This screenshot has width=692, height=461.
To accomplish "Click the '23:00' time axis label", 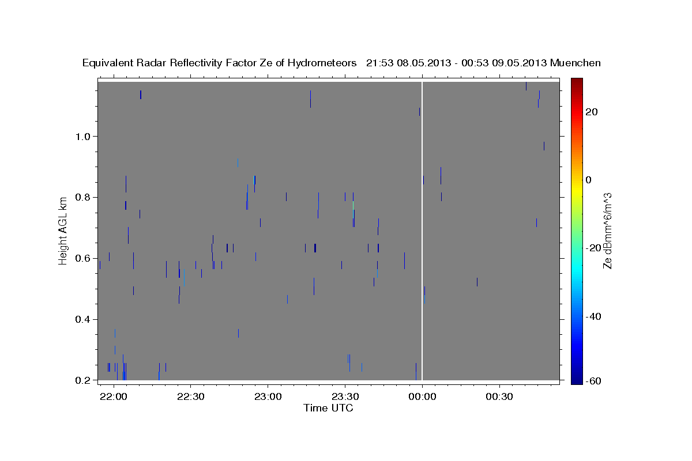I will [268, 397].
